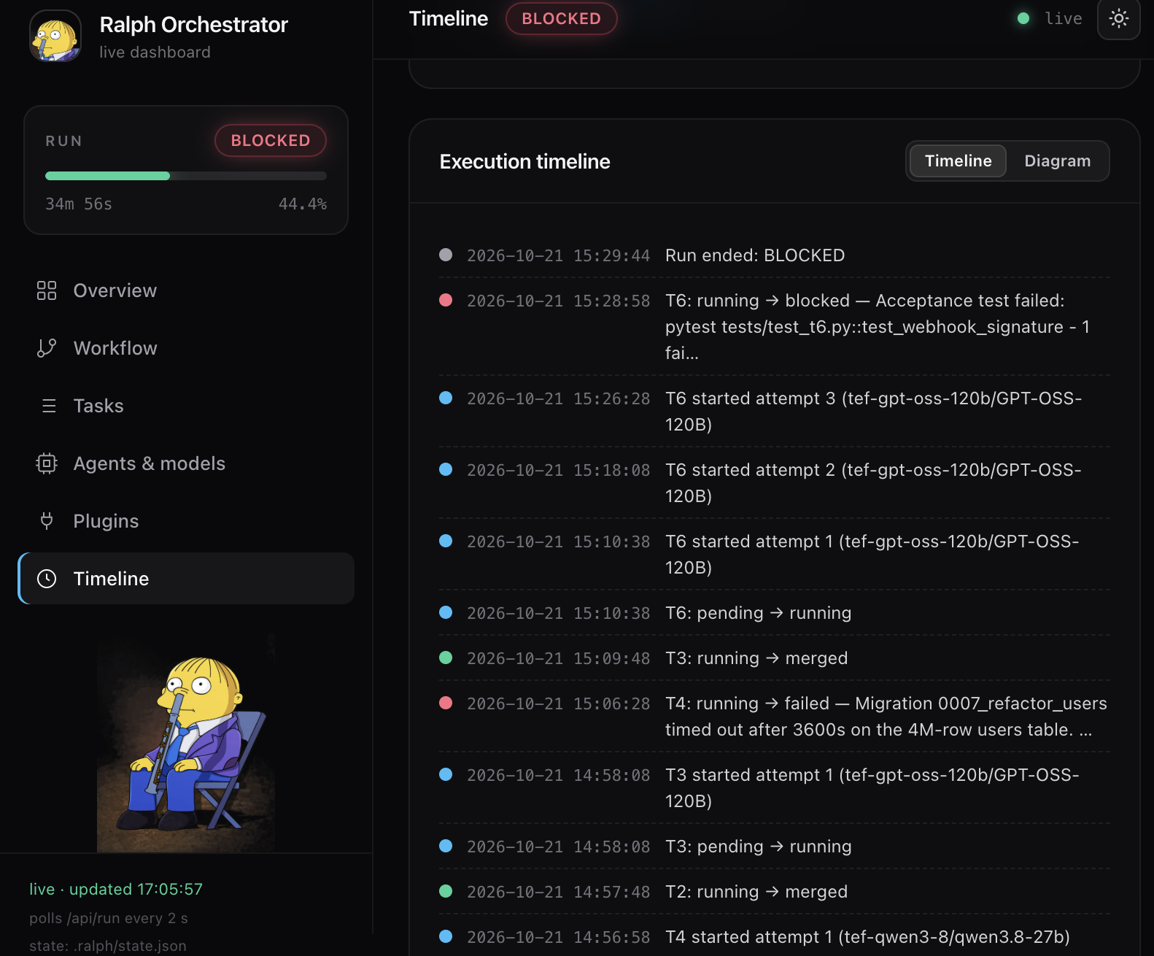The image size is (1154, 956).
Task: Click the T3 started attempt 1 entry
Action: click(775, 787)
